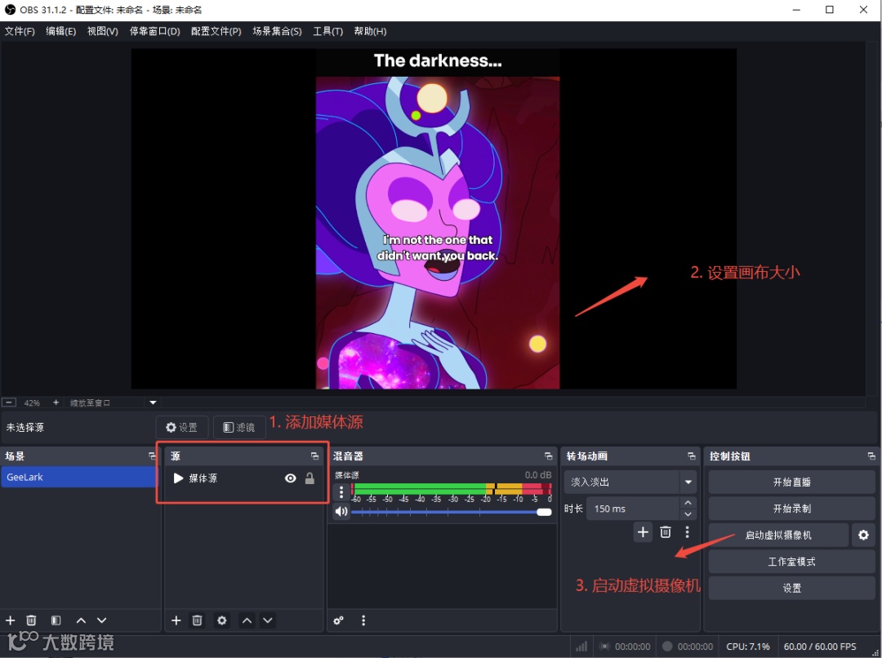The image size is (882, 658).
Task: Open 停靠窗口(D) menu
Action: [154, 31]
